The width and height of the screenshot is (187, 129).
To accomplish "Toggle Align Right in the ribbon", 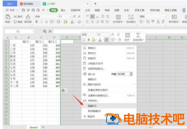I will point(97,22).
